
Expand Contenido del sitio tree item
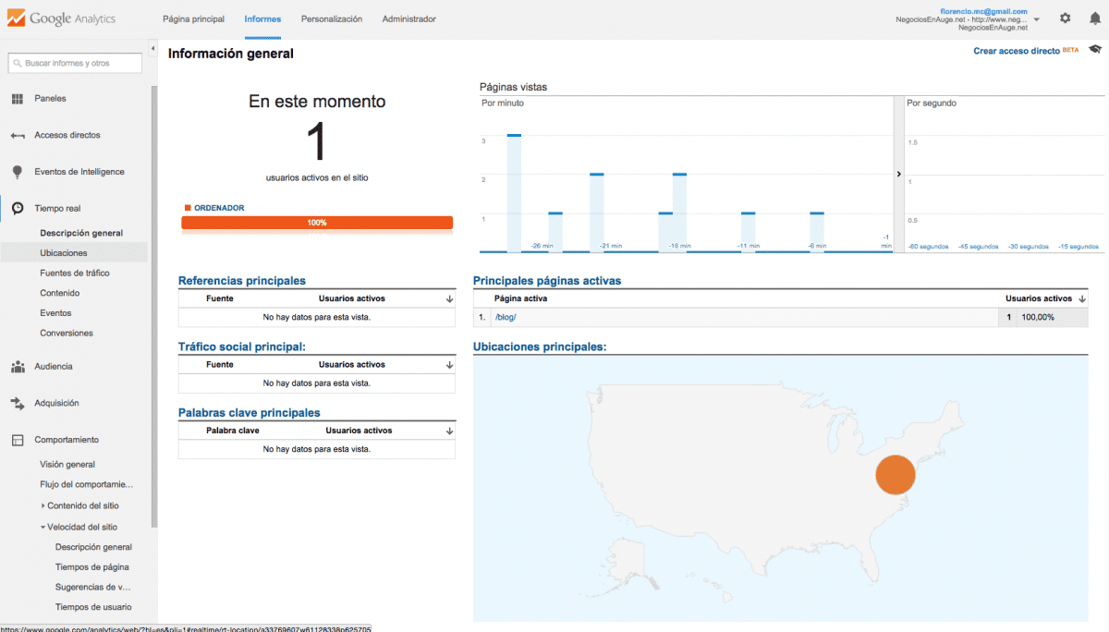pos(43,505)
